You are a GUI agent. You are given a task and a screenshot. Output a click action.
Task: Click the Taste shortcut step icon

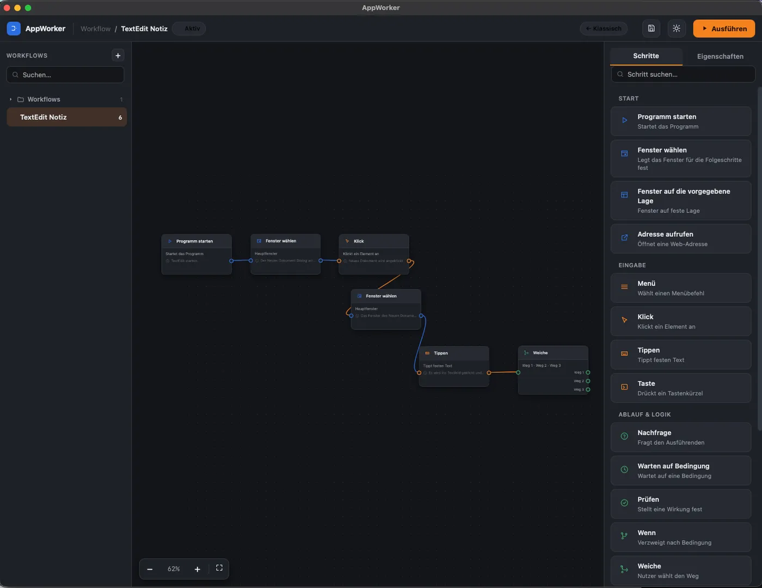click(624, 387)
